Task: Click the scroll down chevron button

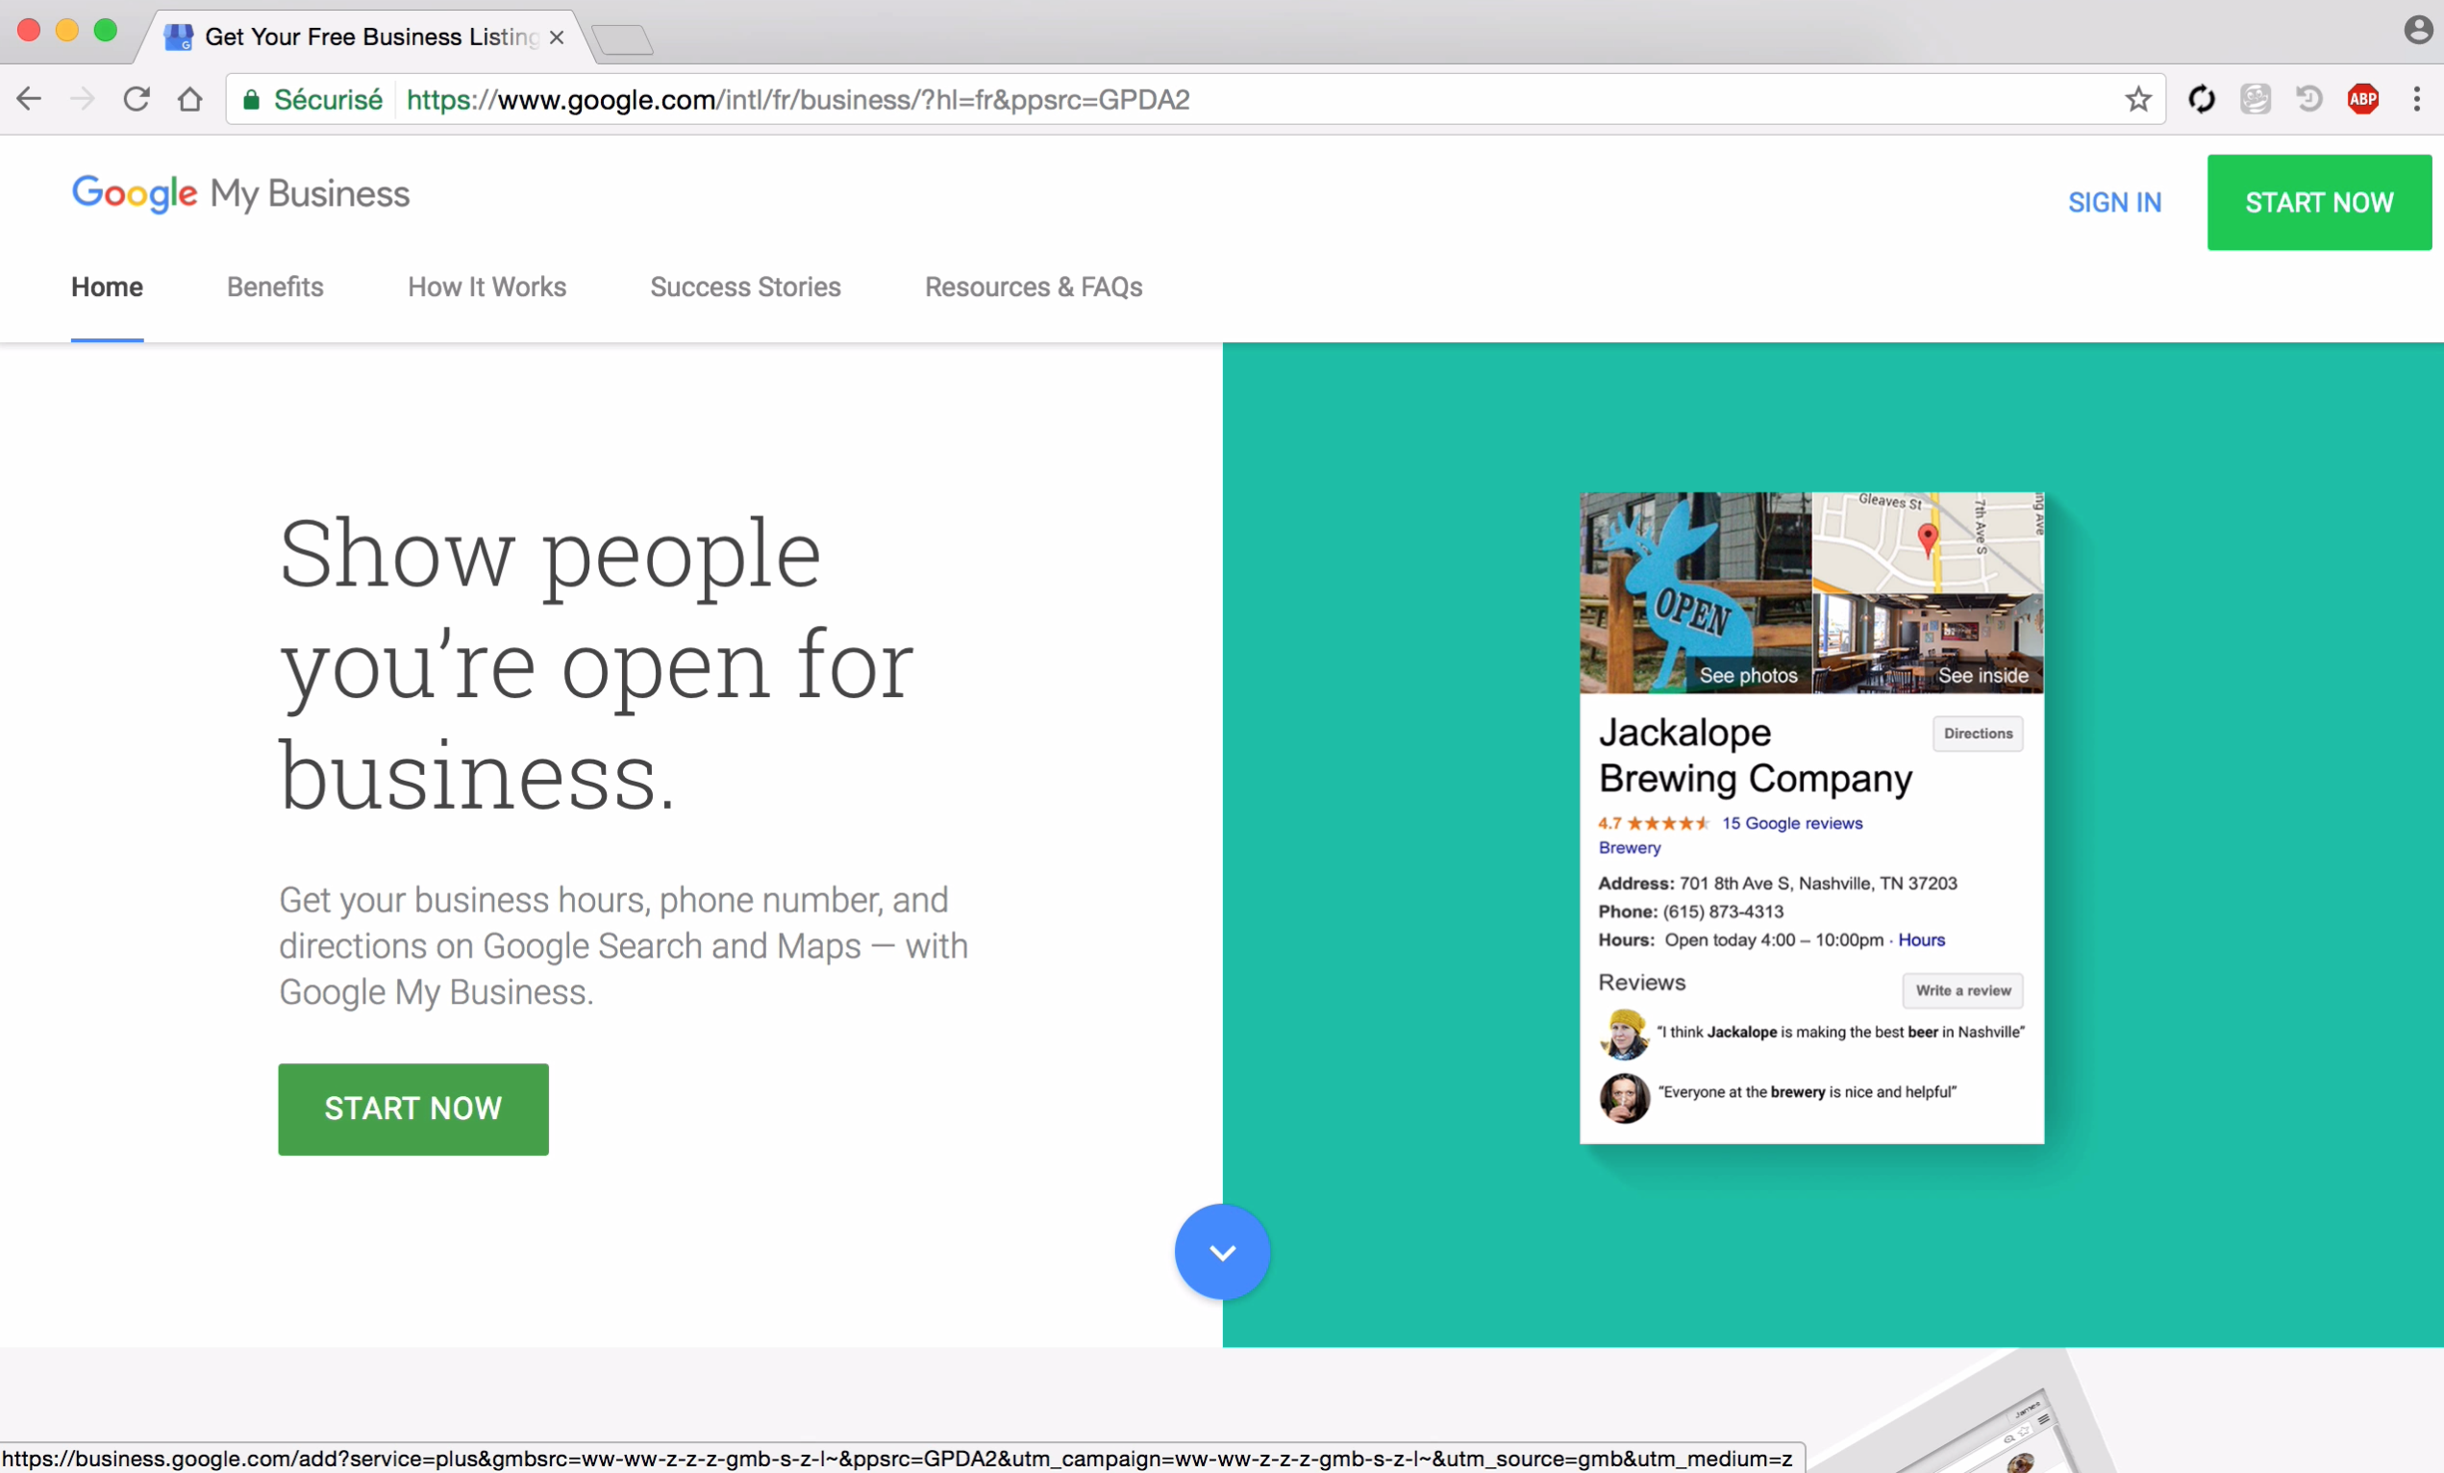Action: (x=1222, y=1253)
